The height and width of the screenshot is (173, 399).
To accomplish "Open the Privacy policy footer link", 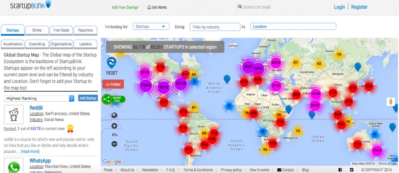I will point(231,170).
